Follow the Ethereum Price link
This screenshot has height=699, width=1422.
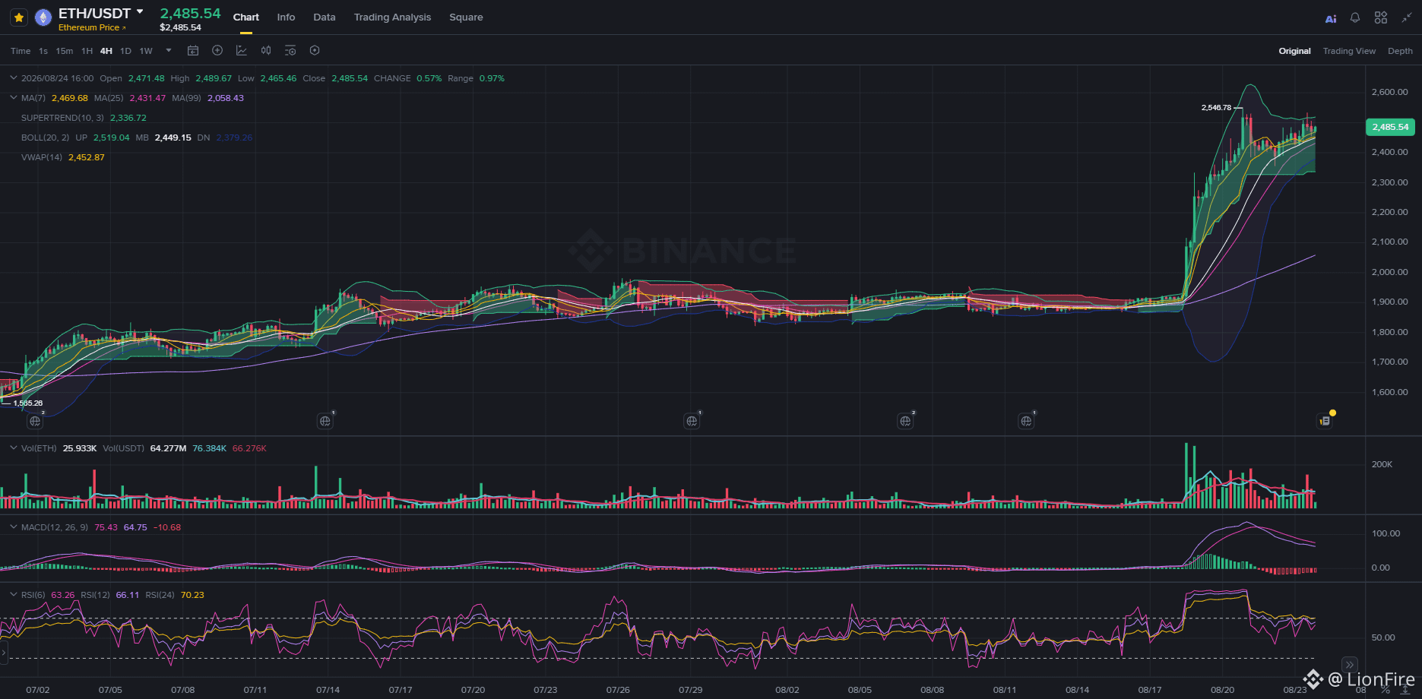click(x=92, y=27)
